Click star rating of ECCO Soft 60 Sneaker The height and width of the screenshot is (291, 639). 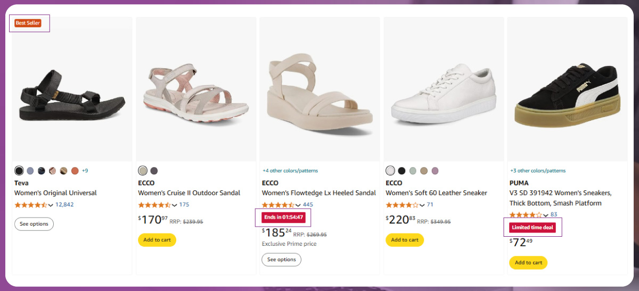point(402,205)
